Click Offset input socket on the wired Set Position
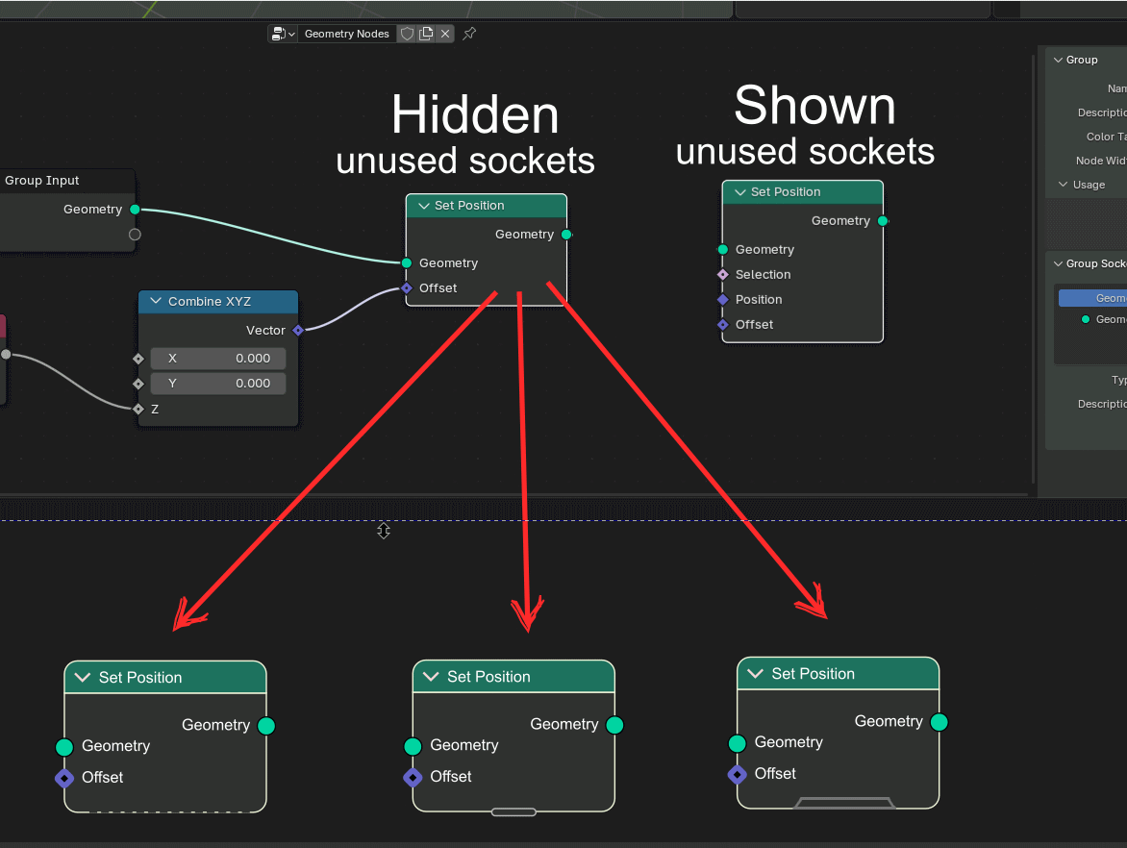The height and width of the screenshot is (848, 1127). point(407,288)
